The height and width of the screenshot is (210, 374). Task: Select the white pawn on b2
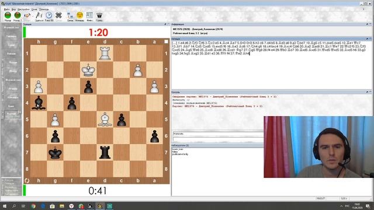[138, 70]
